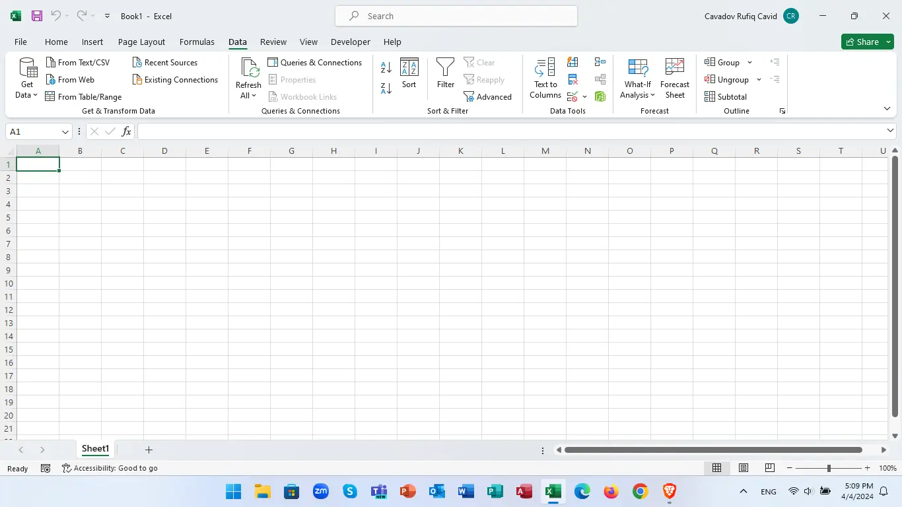Click the Zoom level 100% button
This screenshot has height=507, width=902.
click(x=887, y=468)
